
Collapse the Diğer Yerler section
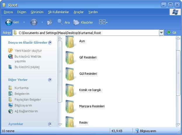pyautogui.click(x=50, y=80)
